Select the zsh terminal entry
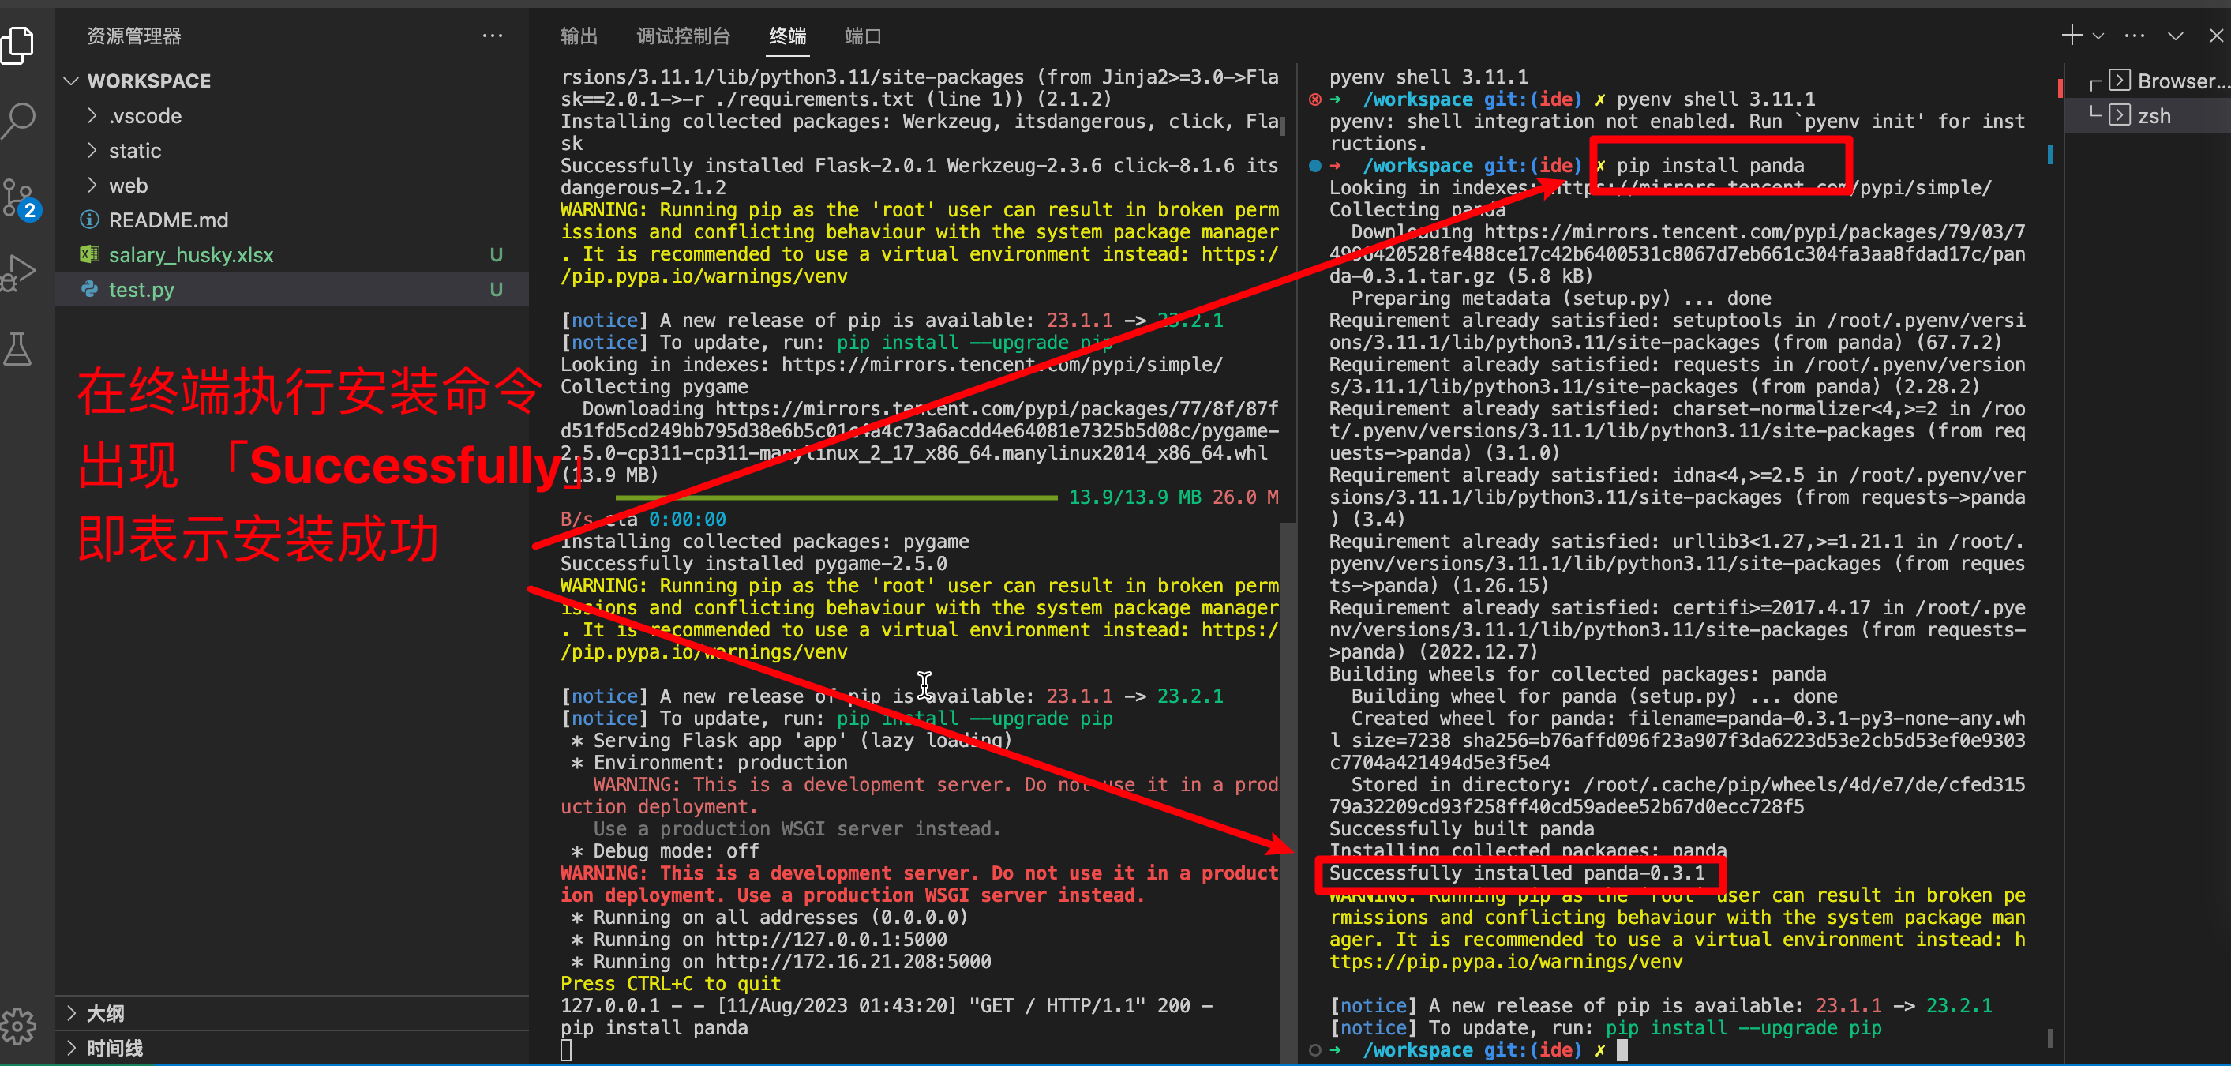The height and width of the screenshot is (1066, 2231). (x=2153, y=115)
